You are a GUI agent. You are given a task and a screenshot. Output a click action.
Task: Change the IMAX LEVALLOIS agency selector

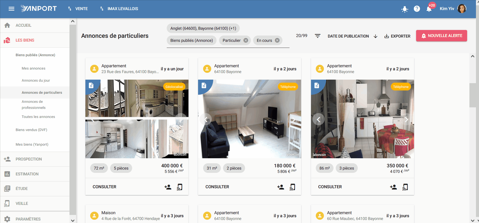tap(119, 9)
